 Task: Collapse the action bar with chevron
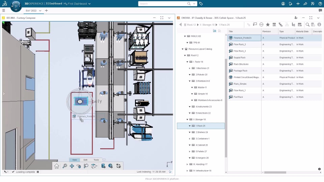104,160
